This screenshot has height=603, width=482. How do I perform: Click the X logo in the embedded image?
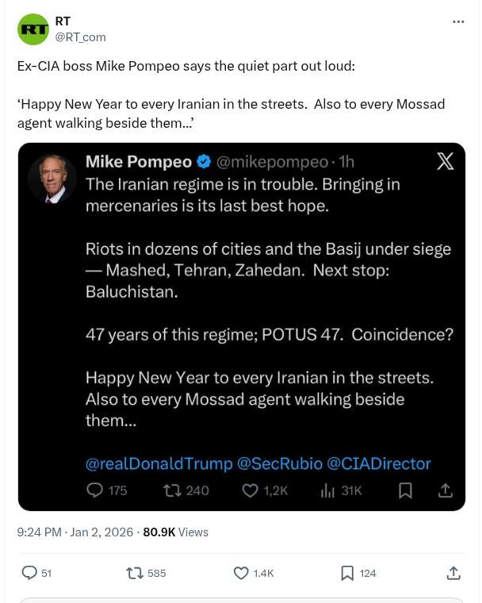[446, 161]
